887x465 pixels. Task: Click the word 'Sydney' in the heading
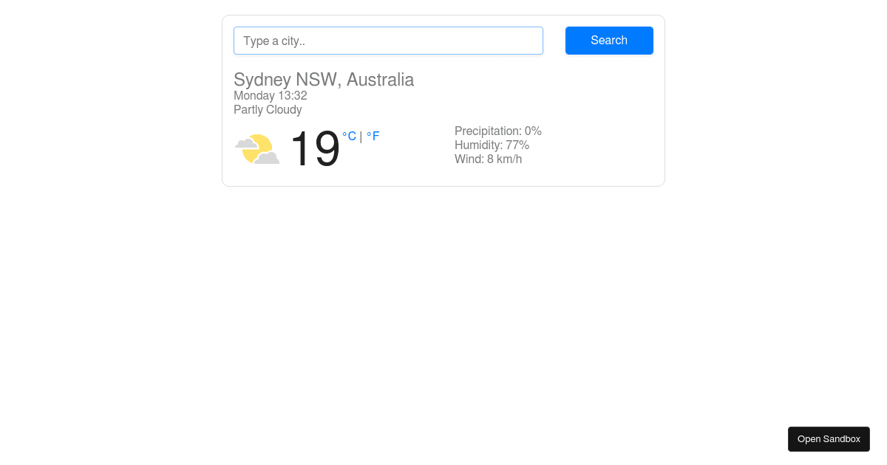(262, 80)
